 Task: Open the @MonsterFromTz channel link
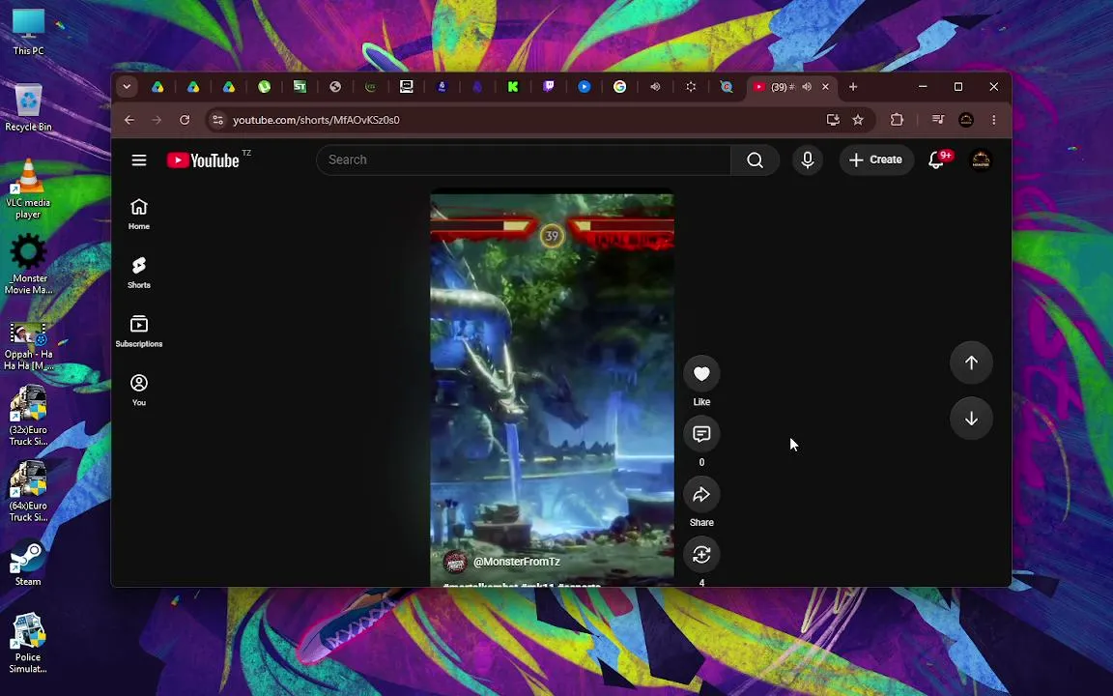[x=517, y=561]
